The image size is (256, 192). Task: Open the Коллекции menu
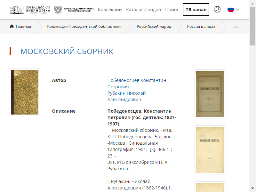(110, 10)
